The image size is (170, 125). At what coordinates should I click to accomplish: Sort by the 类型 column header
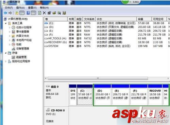79,19
